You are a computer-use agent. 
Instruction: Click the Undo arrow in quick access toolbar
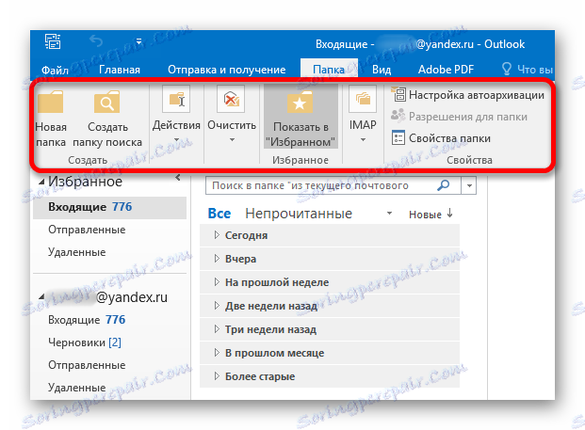[x=96, y=41]
